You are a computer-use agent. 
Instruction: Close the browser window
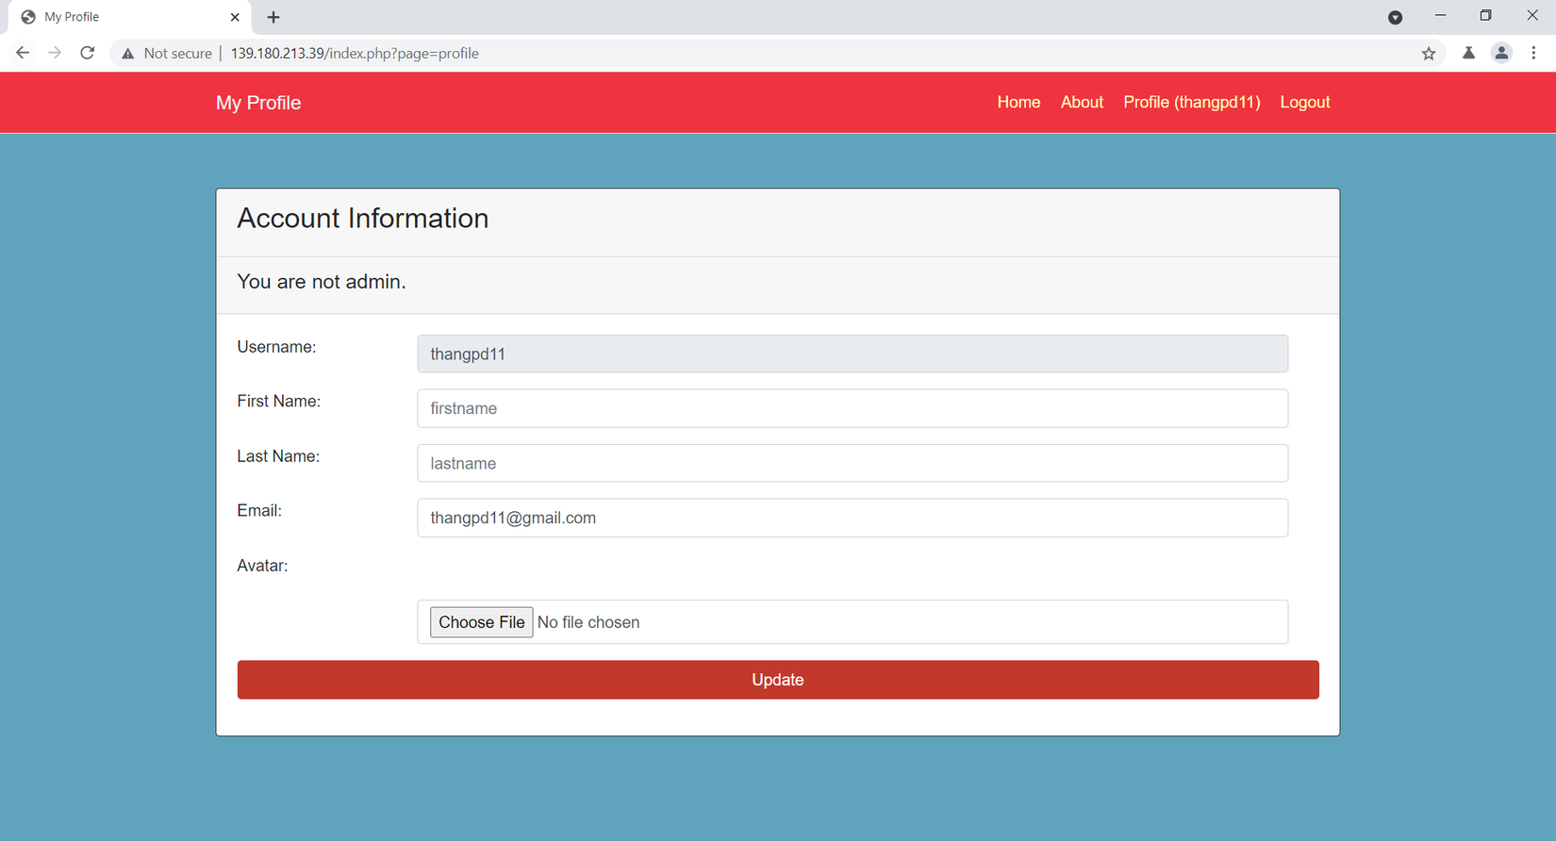point(1532,16)
